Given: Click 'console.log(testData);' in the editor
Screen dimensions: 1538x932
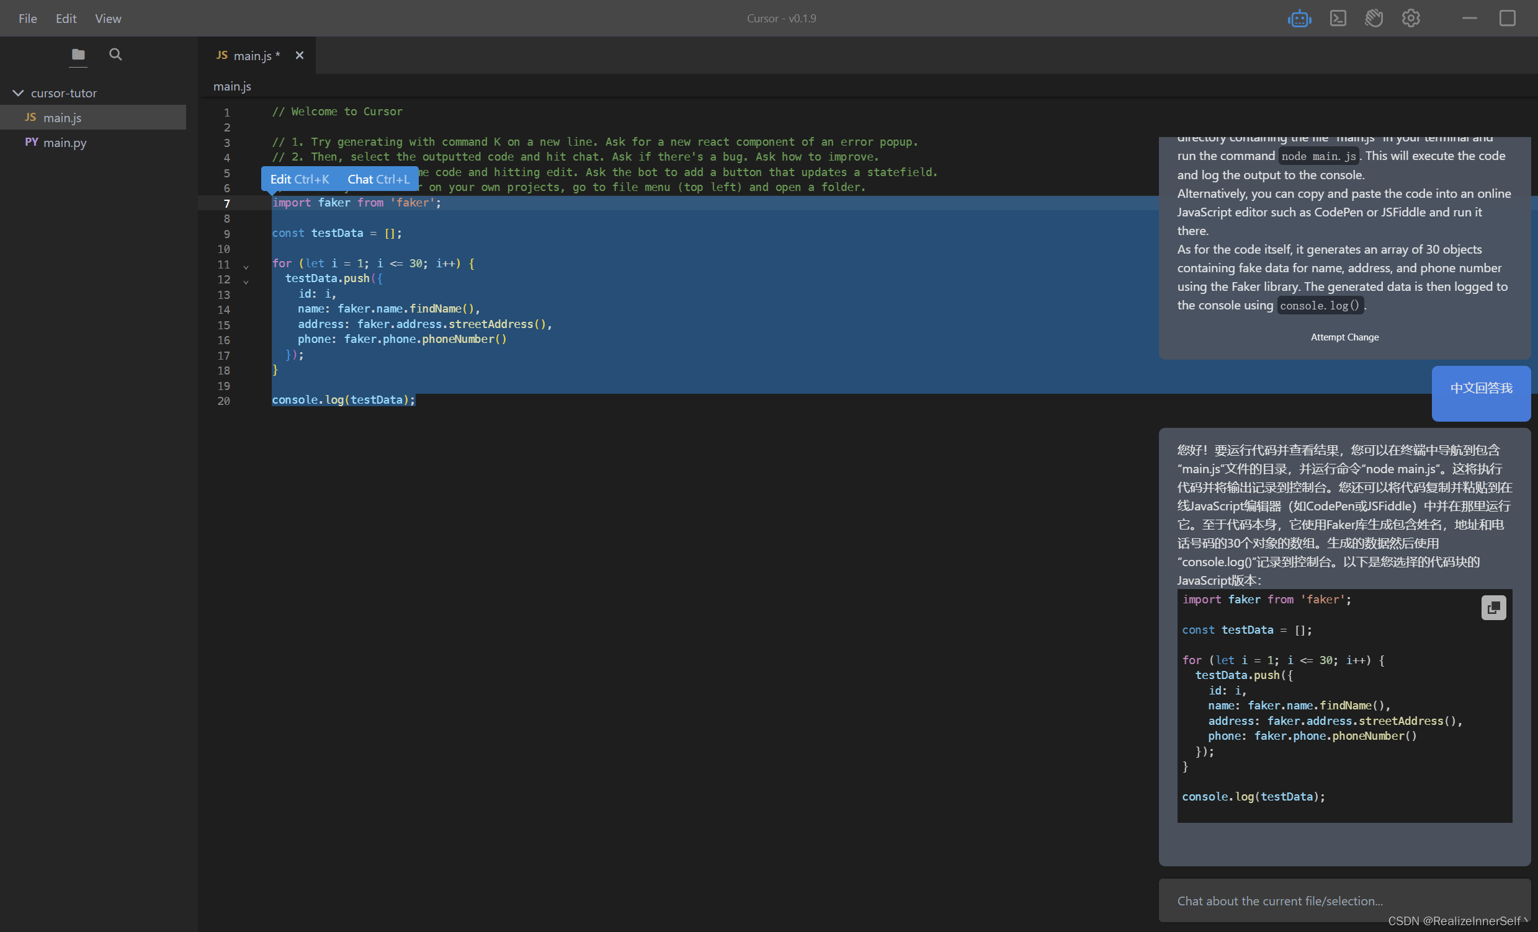Looking at the screenshot, I should pos(343,399).
